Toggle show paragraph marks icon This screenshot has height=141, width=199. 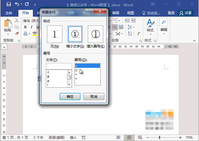pyautogui.click(x=139, y=34)
